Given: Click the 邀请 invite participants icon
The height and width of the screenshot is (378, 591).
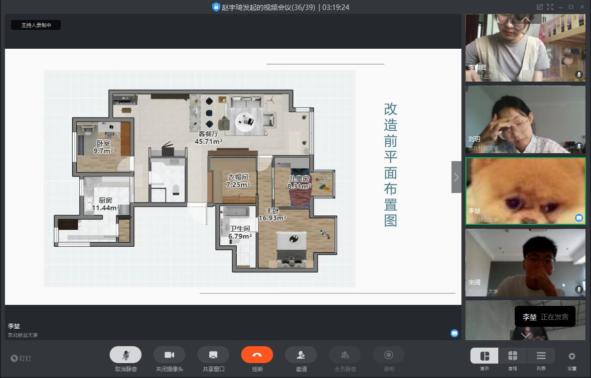Looking at the screenshot, I should (x=301, y=355).
